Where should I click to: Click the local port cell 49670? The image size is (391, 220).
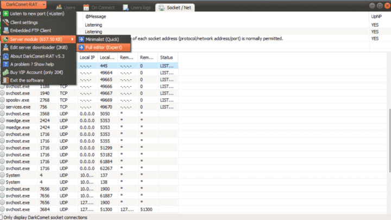[106, 107]
